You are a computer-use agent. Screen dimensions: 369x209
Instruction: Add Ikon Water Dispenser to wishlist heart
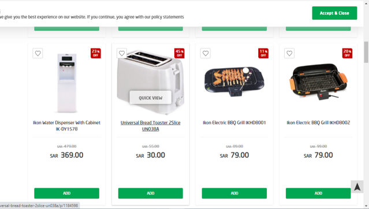(38, 54)
